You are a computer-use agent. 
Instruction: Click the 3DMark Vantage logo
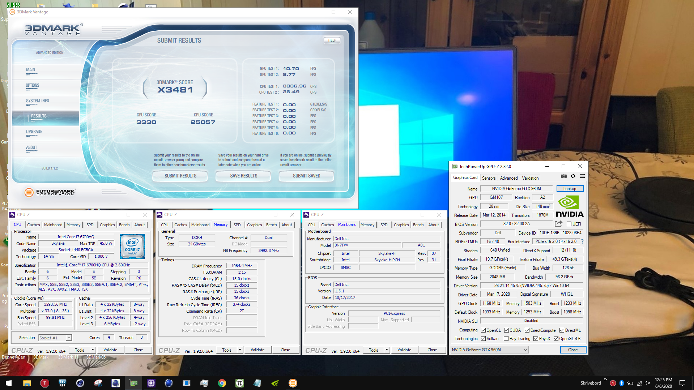pos(54,29)
